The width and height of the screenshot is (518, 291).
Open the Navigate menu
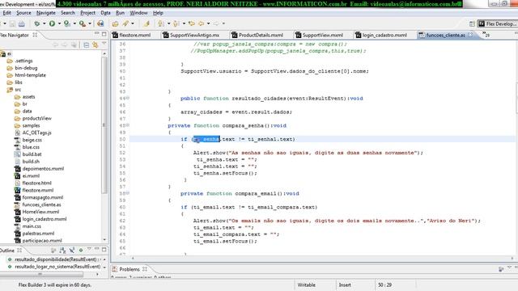(46, 13)
